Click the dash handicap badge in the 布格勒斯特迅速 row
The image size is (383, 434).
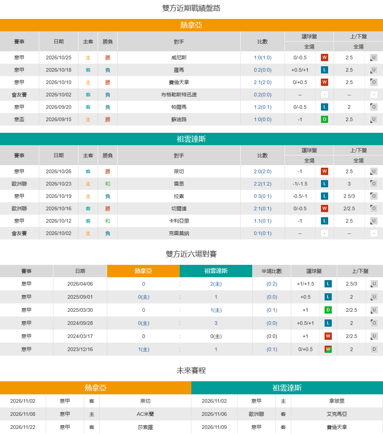[x=325, y=95]
